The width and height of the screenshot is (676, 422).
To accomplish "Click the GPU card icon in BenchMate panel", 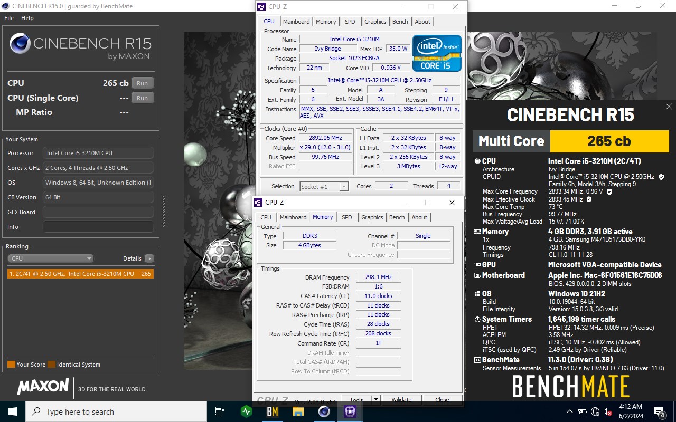I will (477, 265).
